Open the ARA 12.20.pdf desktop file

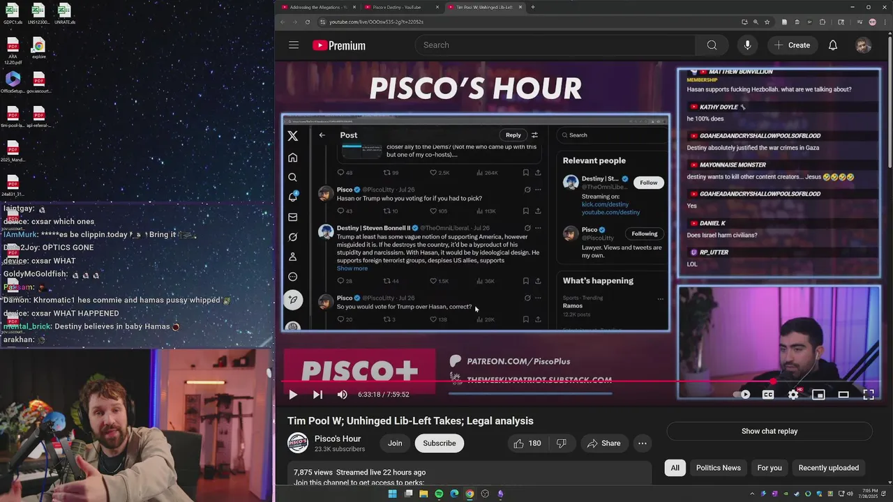pyautogui.click(x=13, y=51)
